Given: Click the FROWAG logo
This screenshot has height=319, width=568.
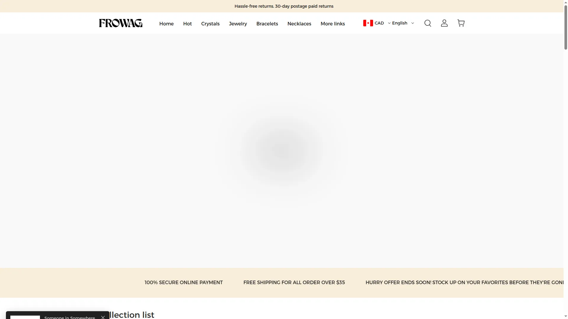Looking at the screenshot, I should pos(121,23).
